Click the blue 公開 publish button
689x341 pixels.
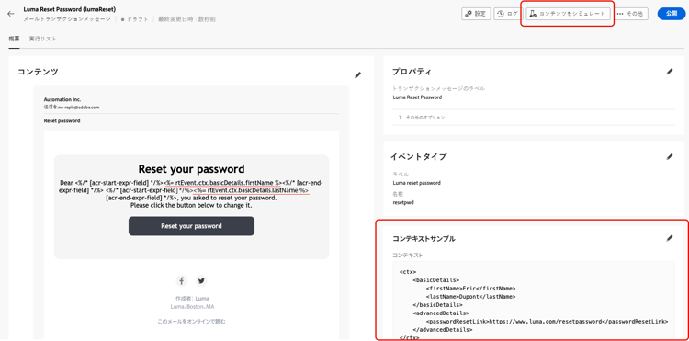(671, 14)
